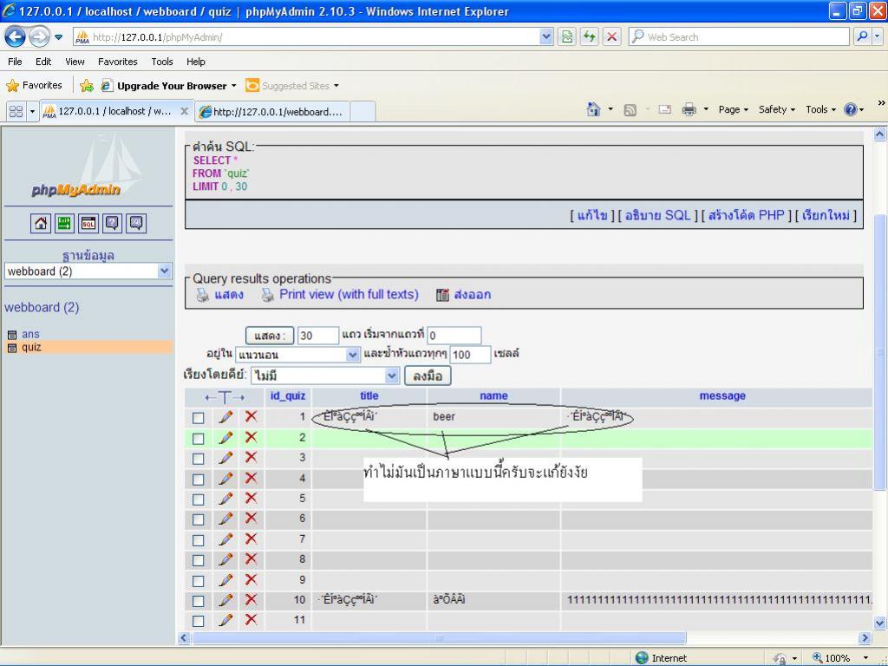Viewport: 888px width, 666px height.
Task: Check the checkbox for row 1
Action: coord(199,418)
